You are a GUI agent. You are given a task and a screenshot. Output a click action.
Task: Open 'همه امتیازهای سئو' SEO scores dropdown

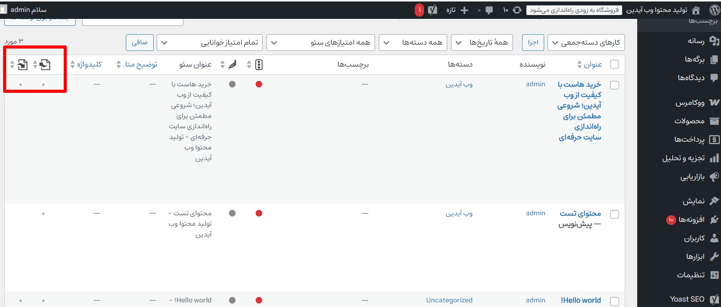tap(322, 42)
